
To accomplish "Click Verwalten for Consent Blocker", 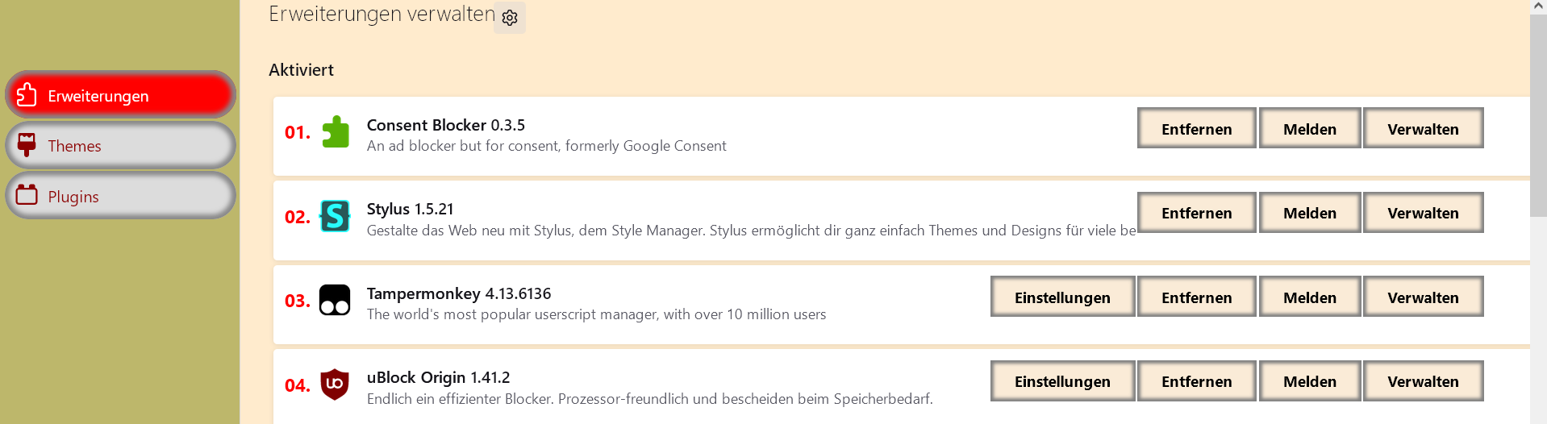I will click(x=1423, y=129).
